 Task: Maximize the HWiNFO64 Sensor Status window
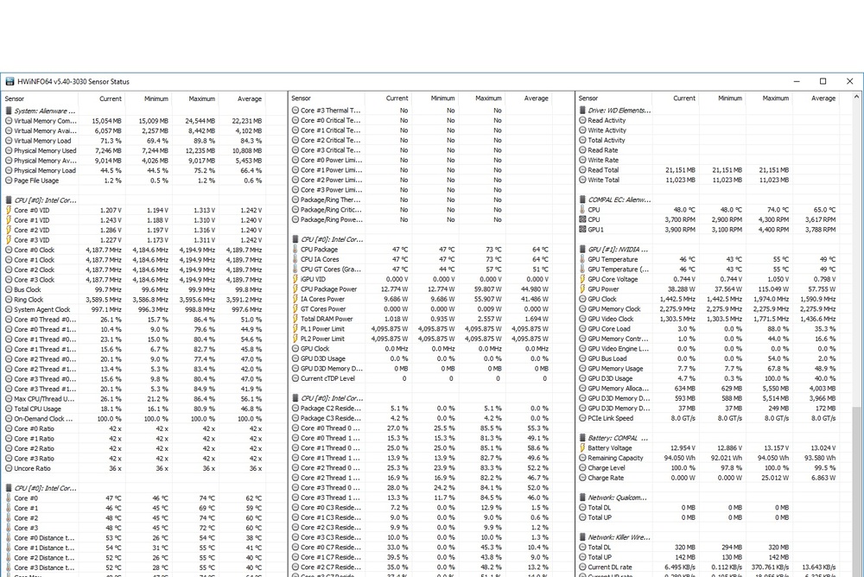[x=823, y=81]
